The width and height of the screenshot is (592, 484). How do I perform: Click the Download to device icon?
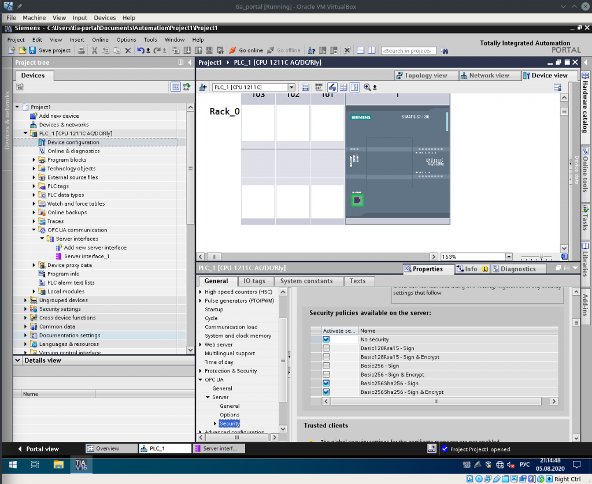(187, 50)
